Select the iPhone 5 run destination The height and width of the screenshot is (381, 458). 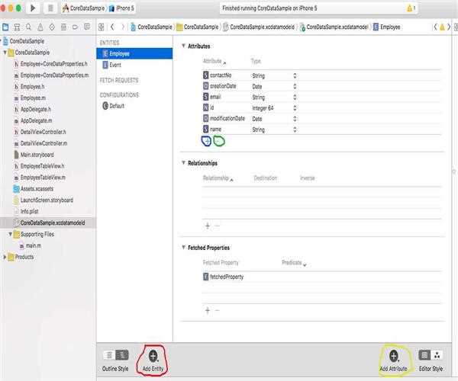[x=123, y=8]
